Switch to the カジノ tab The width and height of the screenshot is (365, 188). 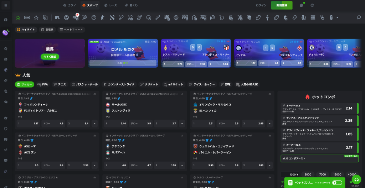pos(70,5)
